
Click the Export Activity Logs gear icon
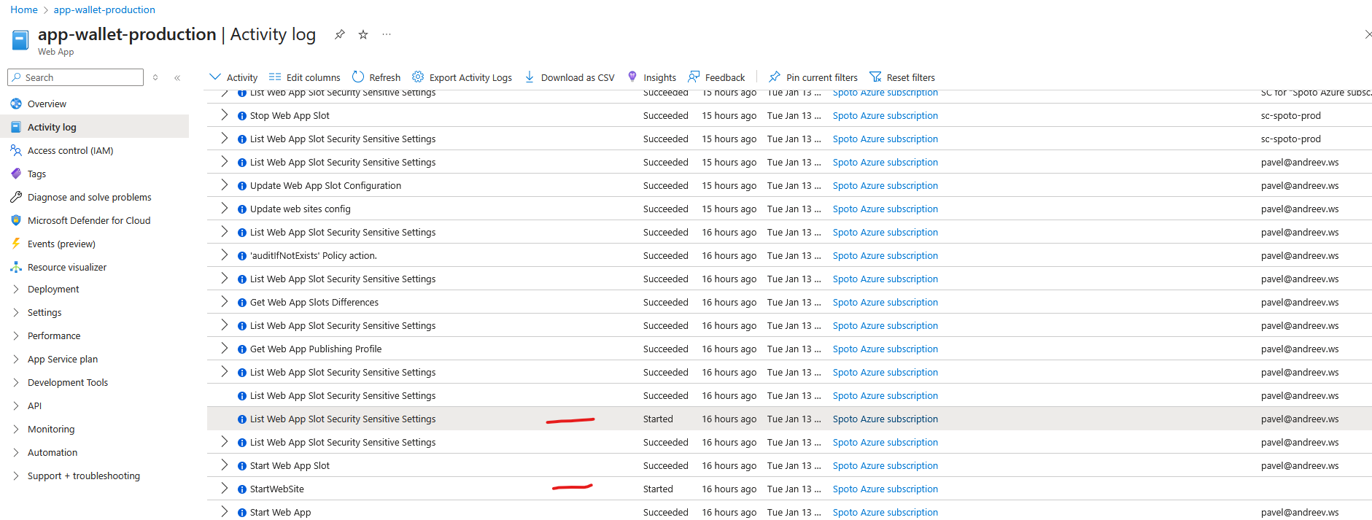click(x=418, y=77)
